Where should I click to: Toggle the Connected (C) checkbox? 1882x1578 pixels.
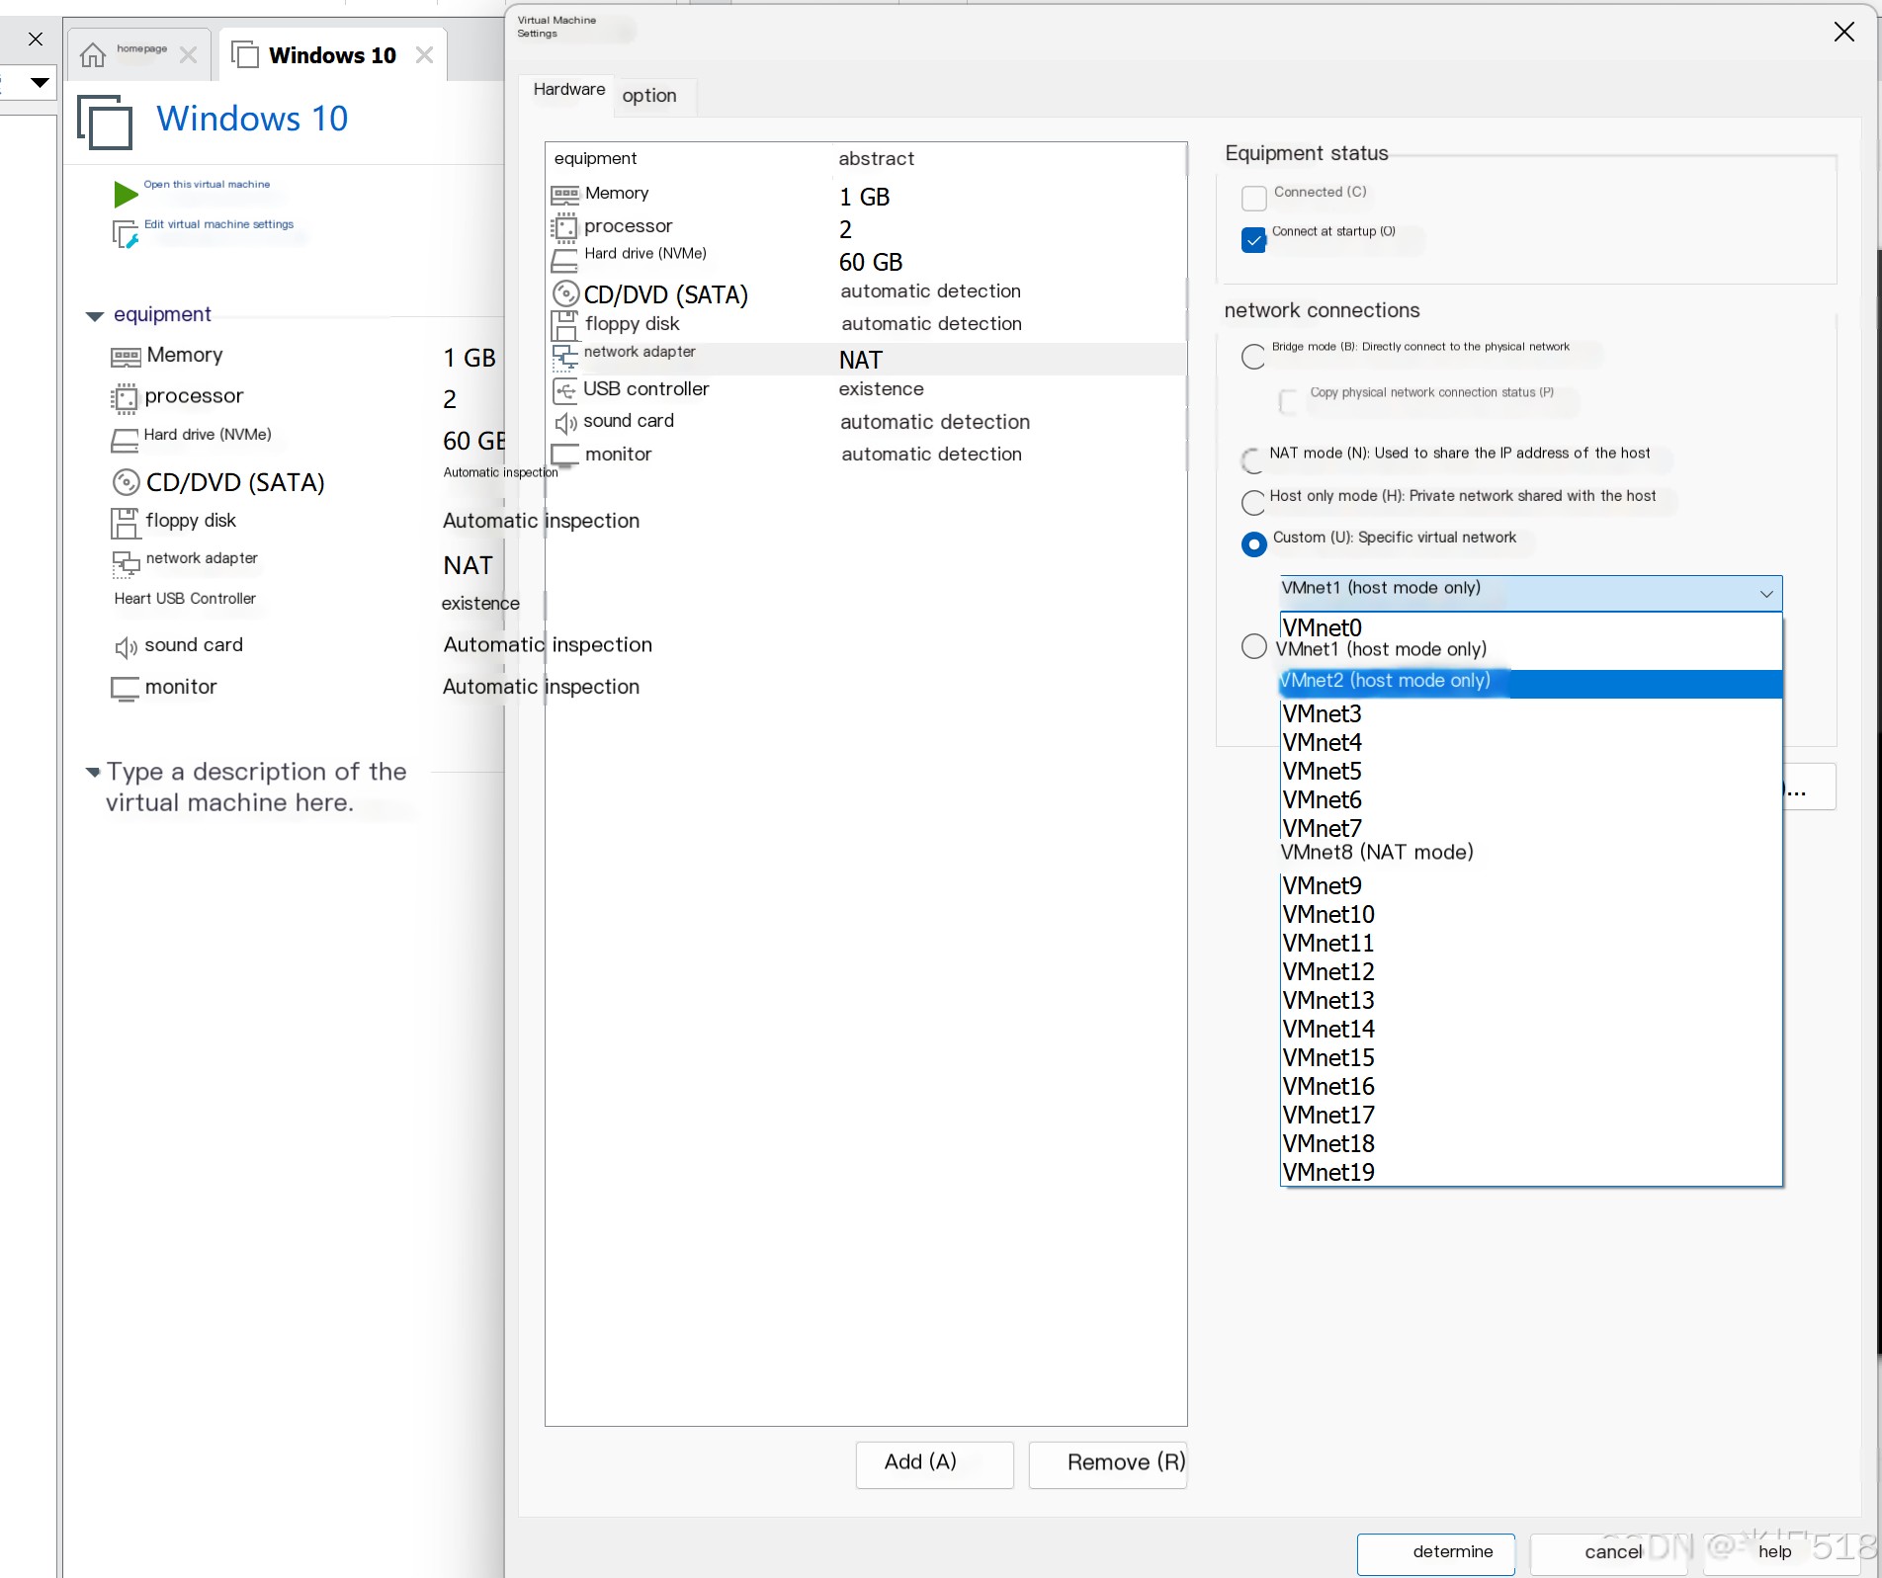1253,198
